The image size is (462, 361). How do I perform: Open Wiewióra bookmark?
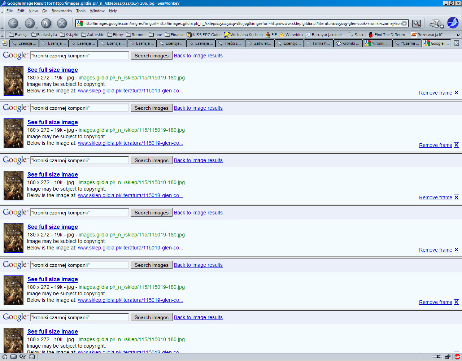tap(291, 35)
